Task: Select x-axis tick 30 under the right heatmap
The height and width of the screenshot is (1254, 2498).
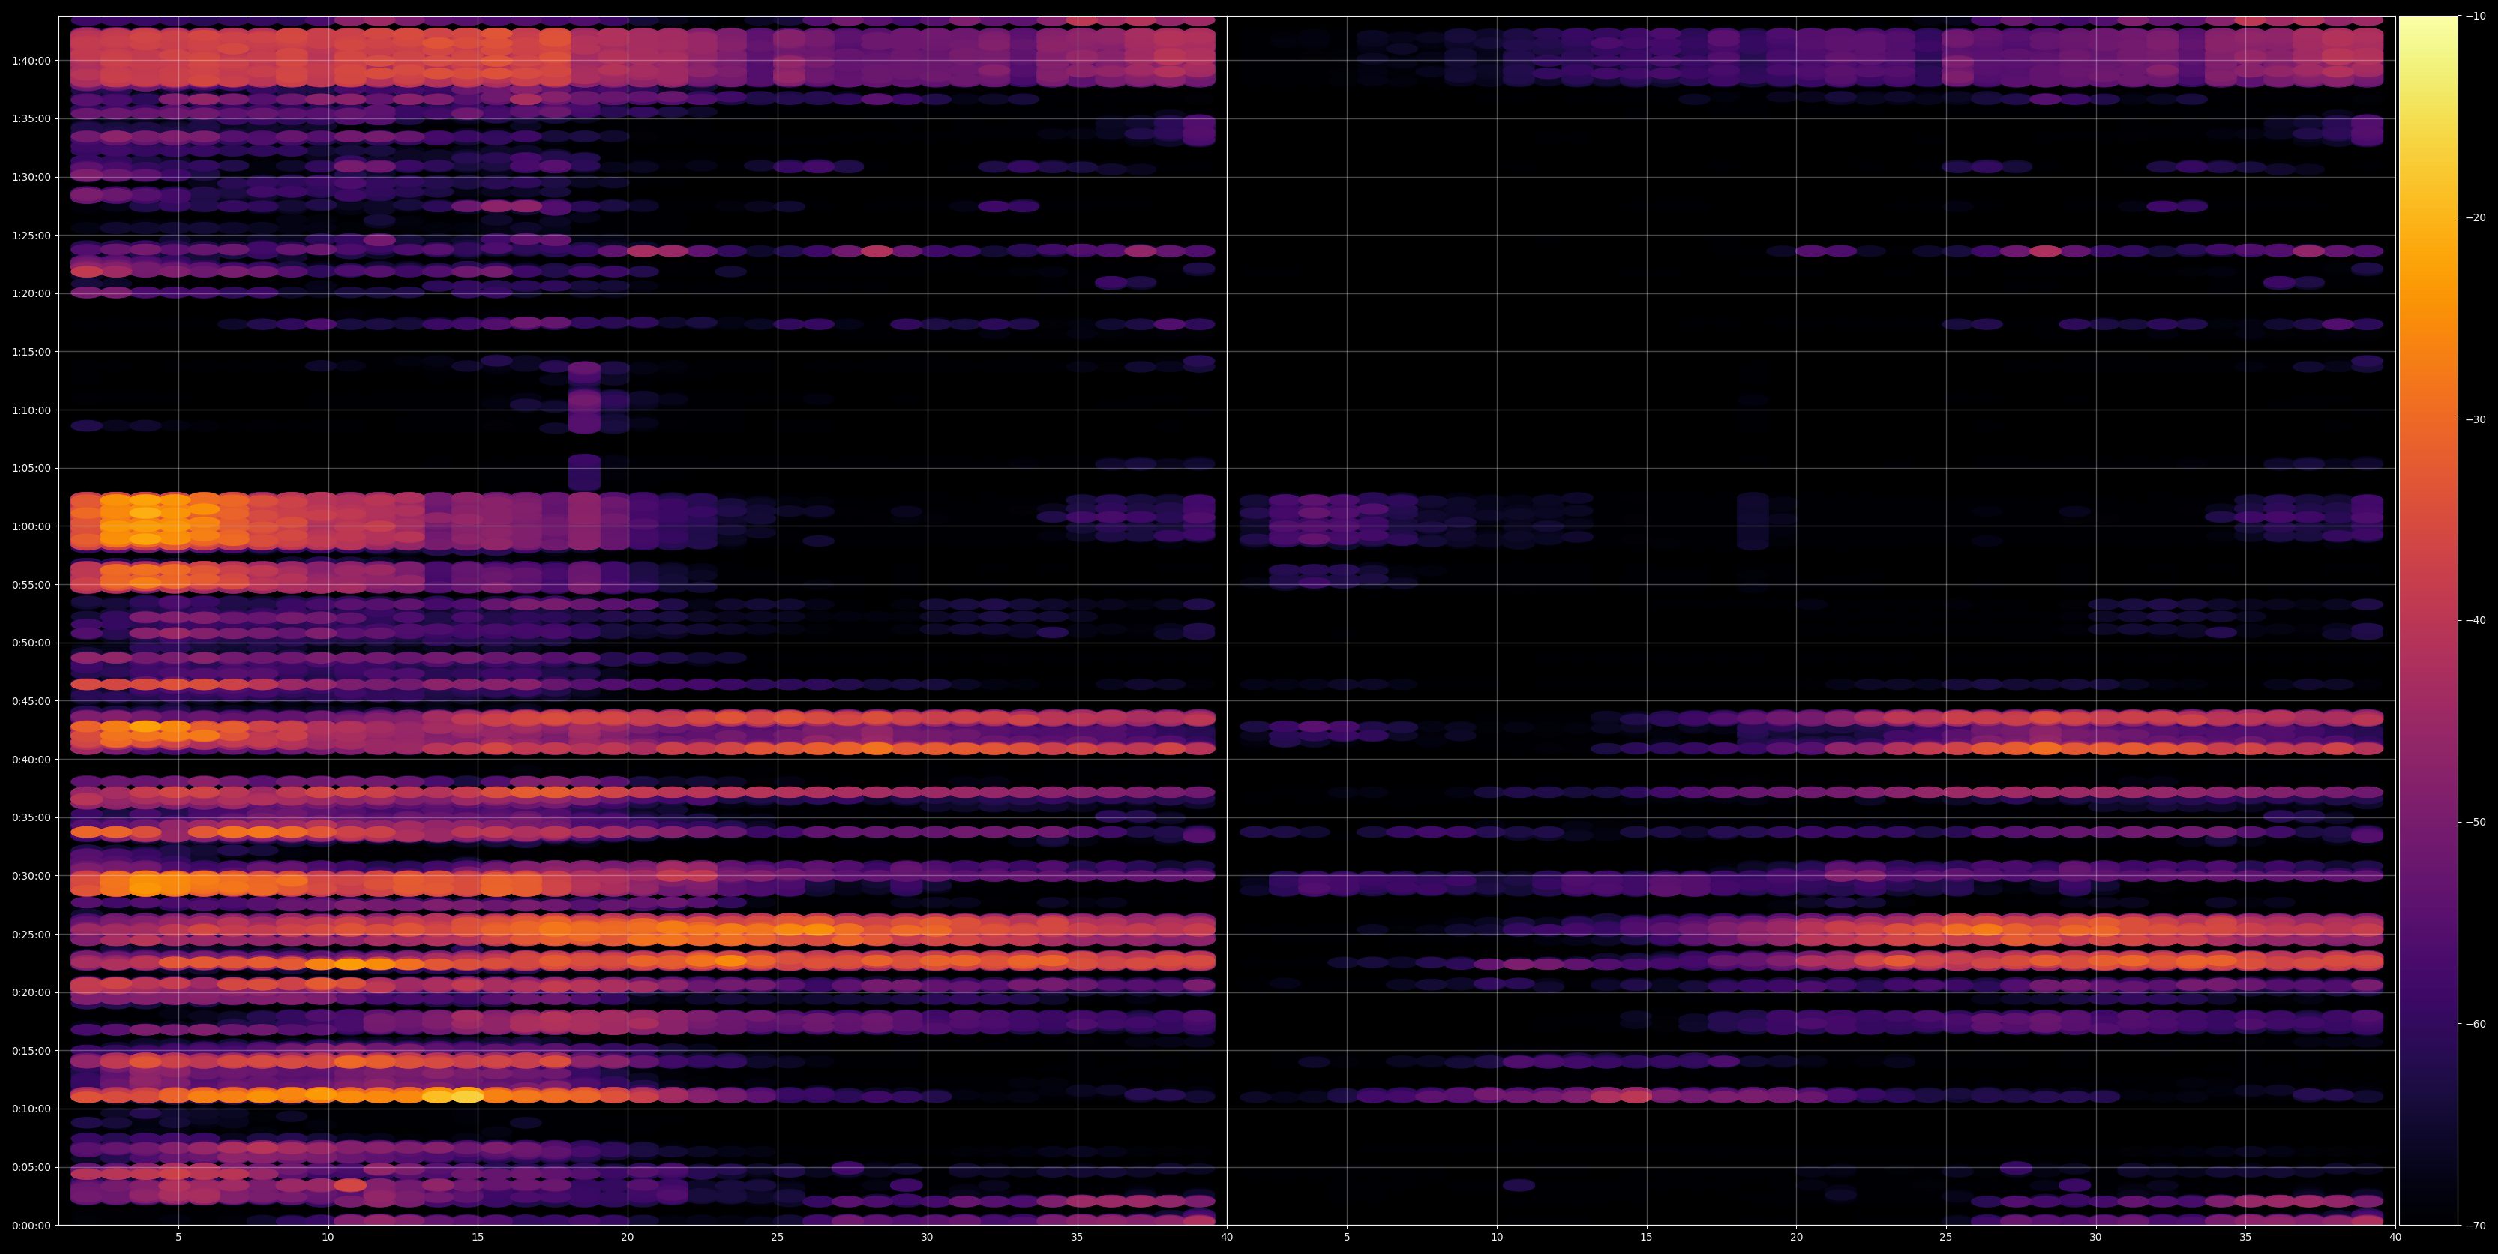Action: 2095,1237
